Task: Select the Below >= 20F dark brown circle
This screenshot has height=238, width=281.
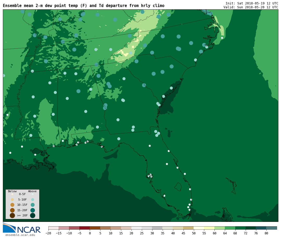Action: [12, 215]
